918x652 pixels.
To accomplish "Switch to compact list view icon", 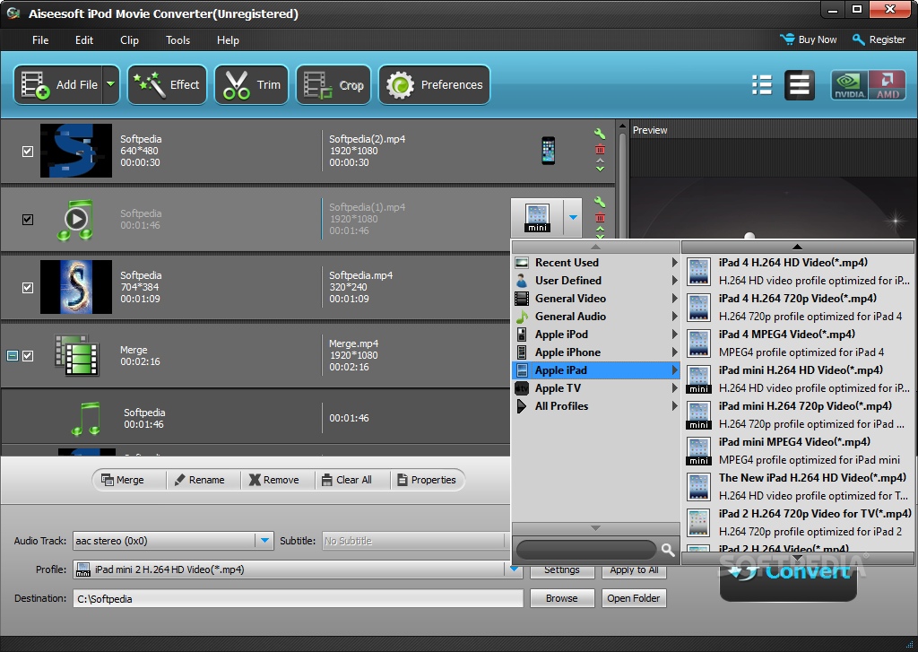I will 762,85.
